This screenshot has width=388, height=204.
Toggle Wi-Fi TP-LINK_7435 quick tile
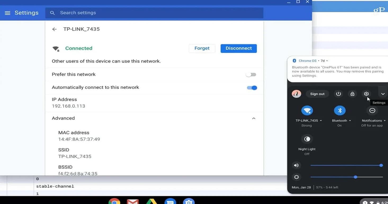pos(307,110)
